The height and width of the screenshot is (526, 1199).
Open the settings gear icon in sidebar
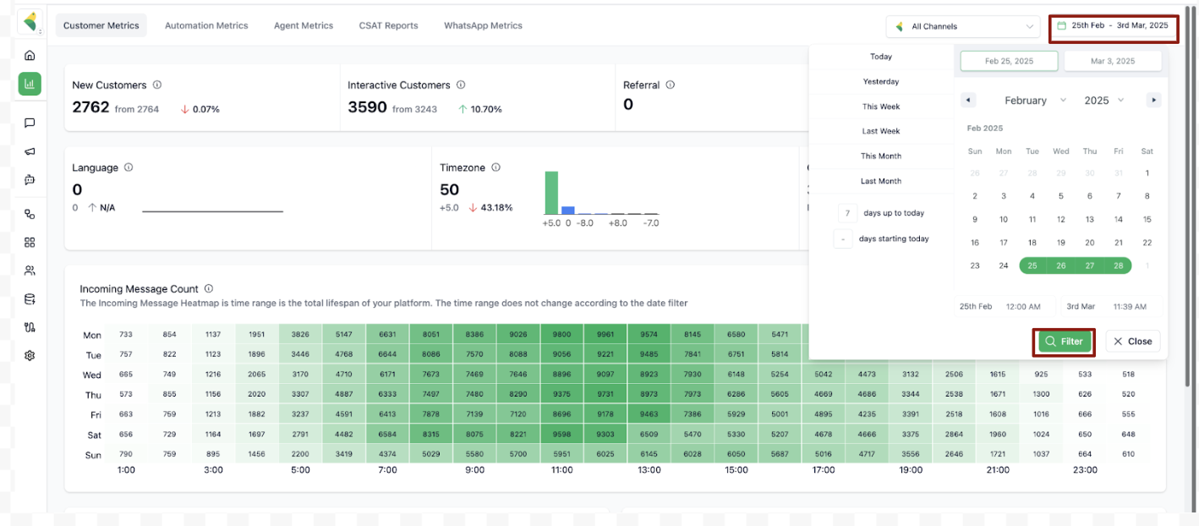30,355
